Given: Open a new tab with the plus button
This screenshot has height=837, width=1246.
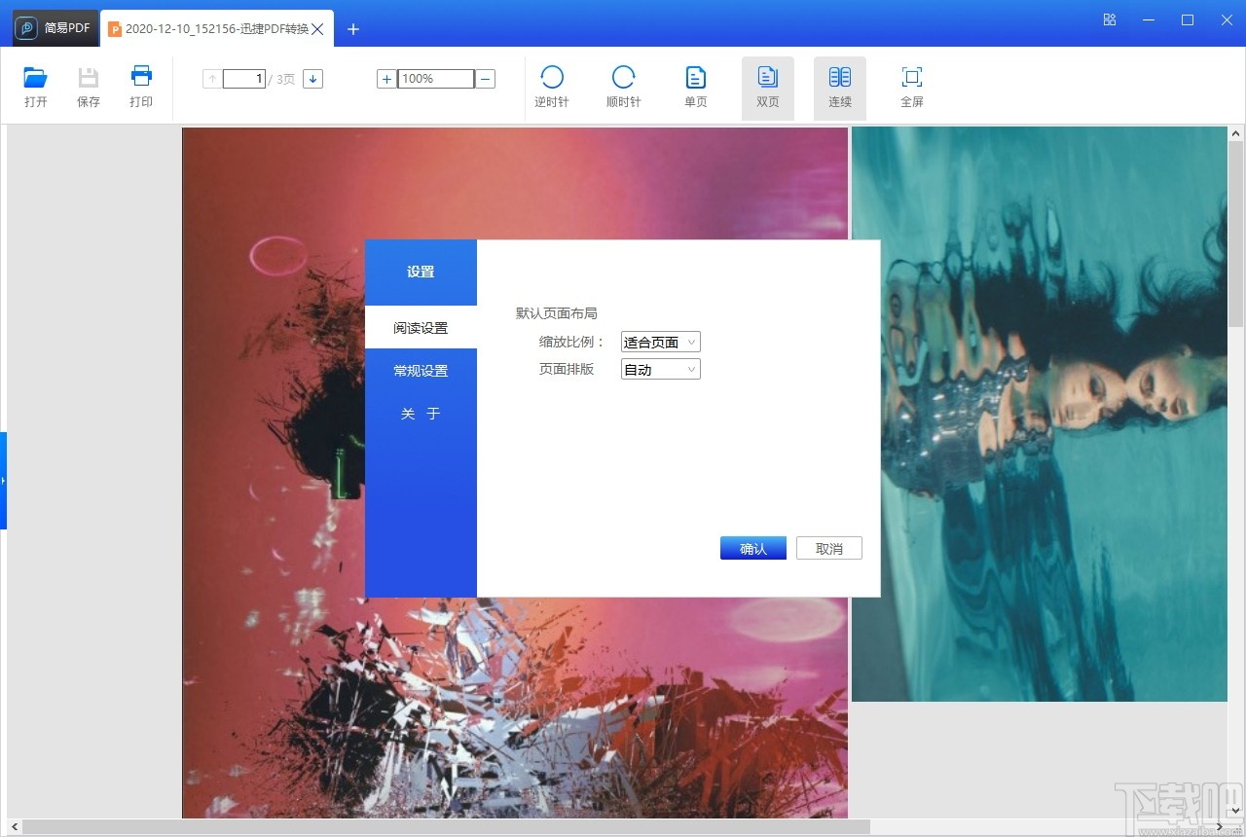Looking at the screenshot, I should tap(352, 29).
